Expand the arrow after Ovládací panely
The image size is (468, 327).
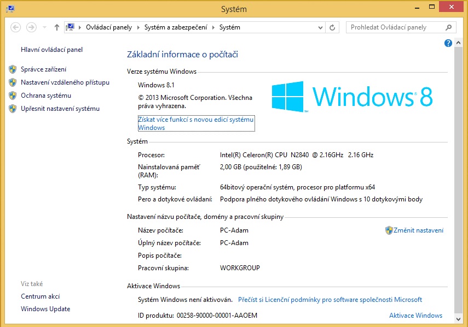point(138,27)
